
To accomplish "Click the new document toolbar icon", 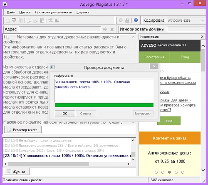I will pos(8,20).
